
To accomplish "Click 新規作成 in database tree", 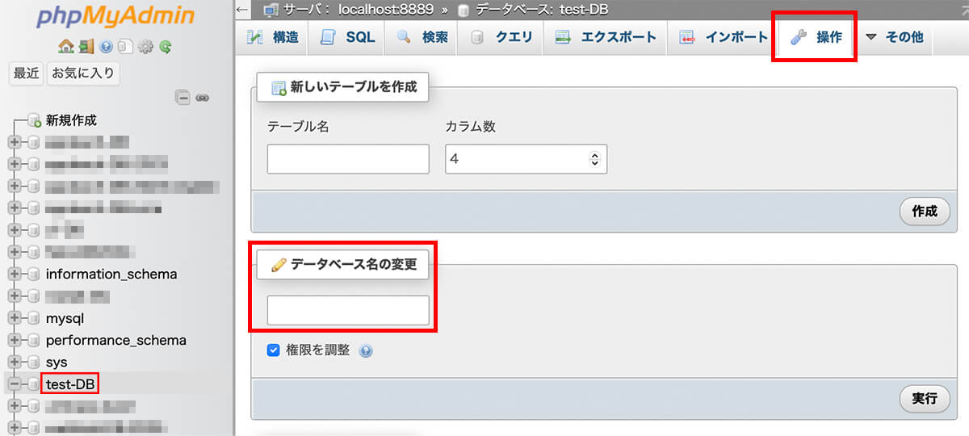I will tap(71, 120).
